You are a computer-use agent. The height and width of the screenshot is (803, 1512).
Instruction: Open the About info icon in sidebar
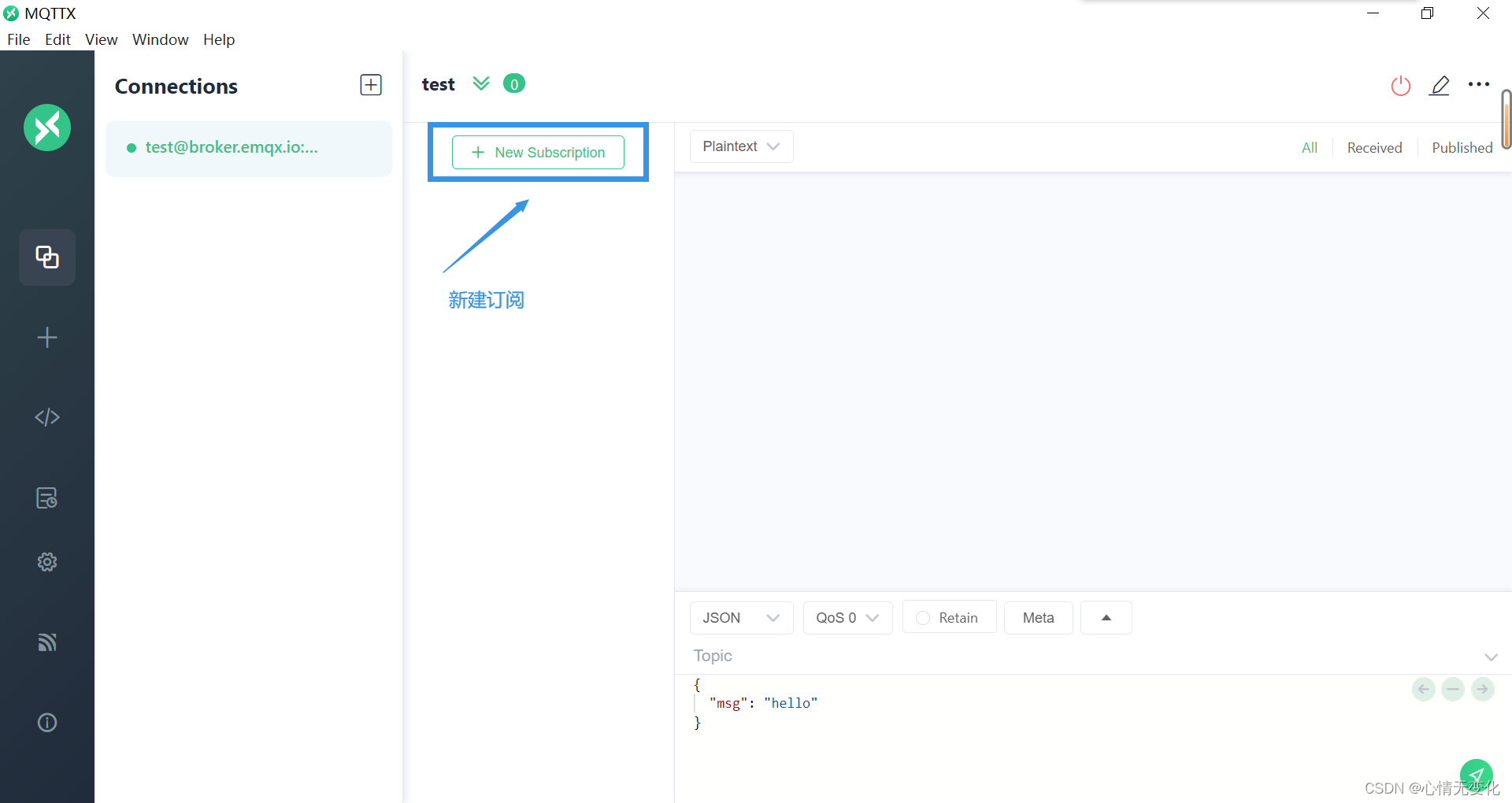point(47,723)
